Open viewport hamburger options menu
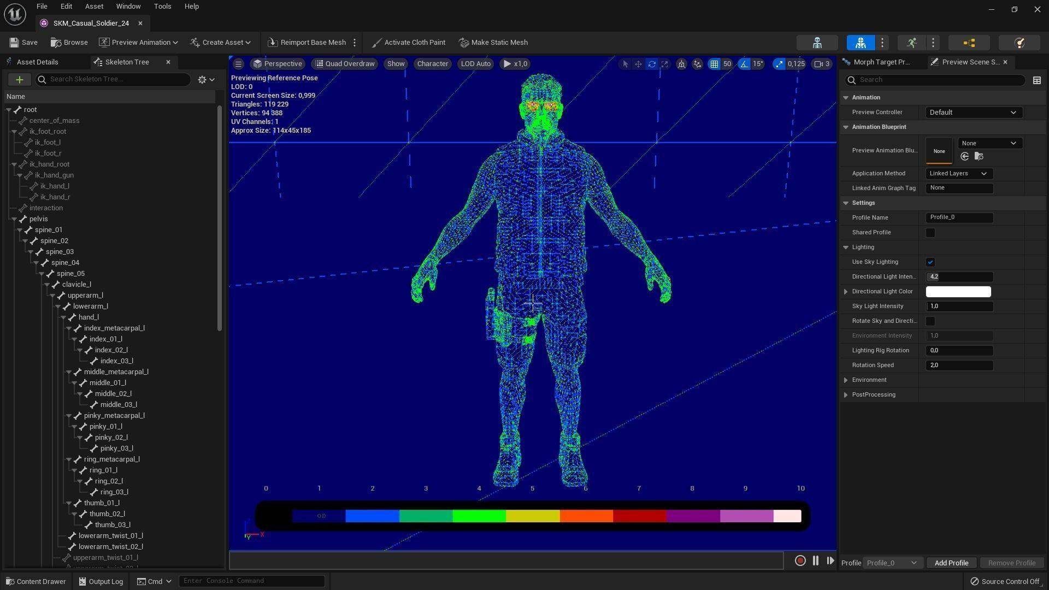The width and height of the screenshot is (1049, 590). coord(238,64)
